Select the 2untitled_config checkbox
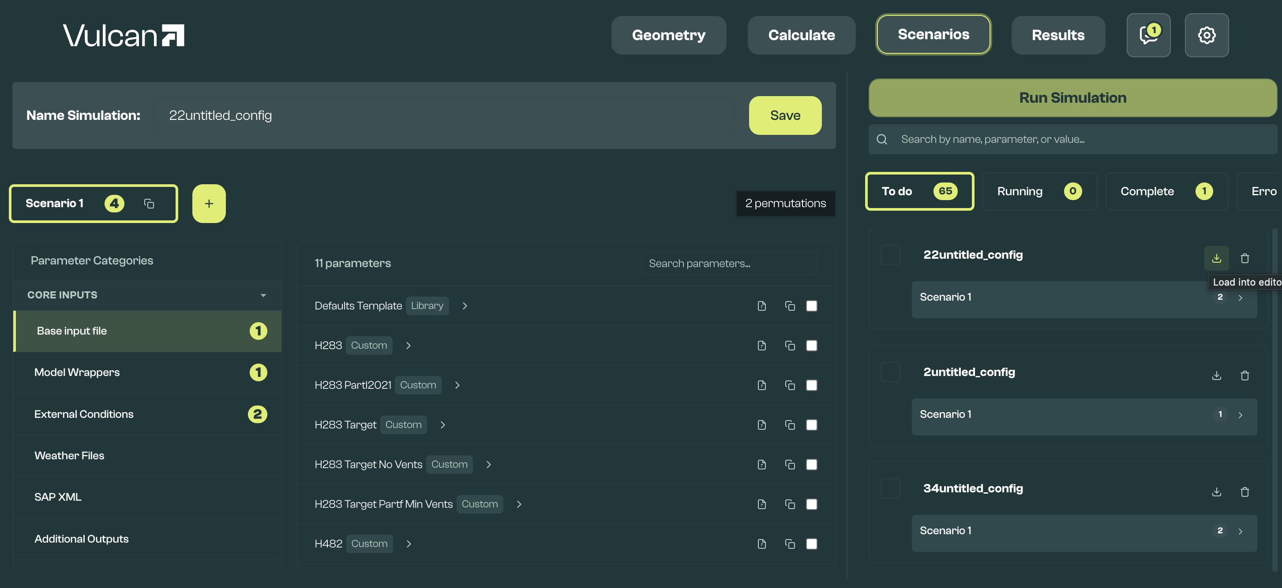 pyautogui.click(x=890, y=372)
